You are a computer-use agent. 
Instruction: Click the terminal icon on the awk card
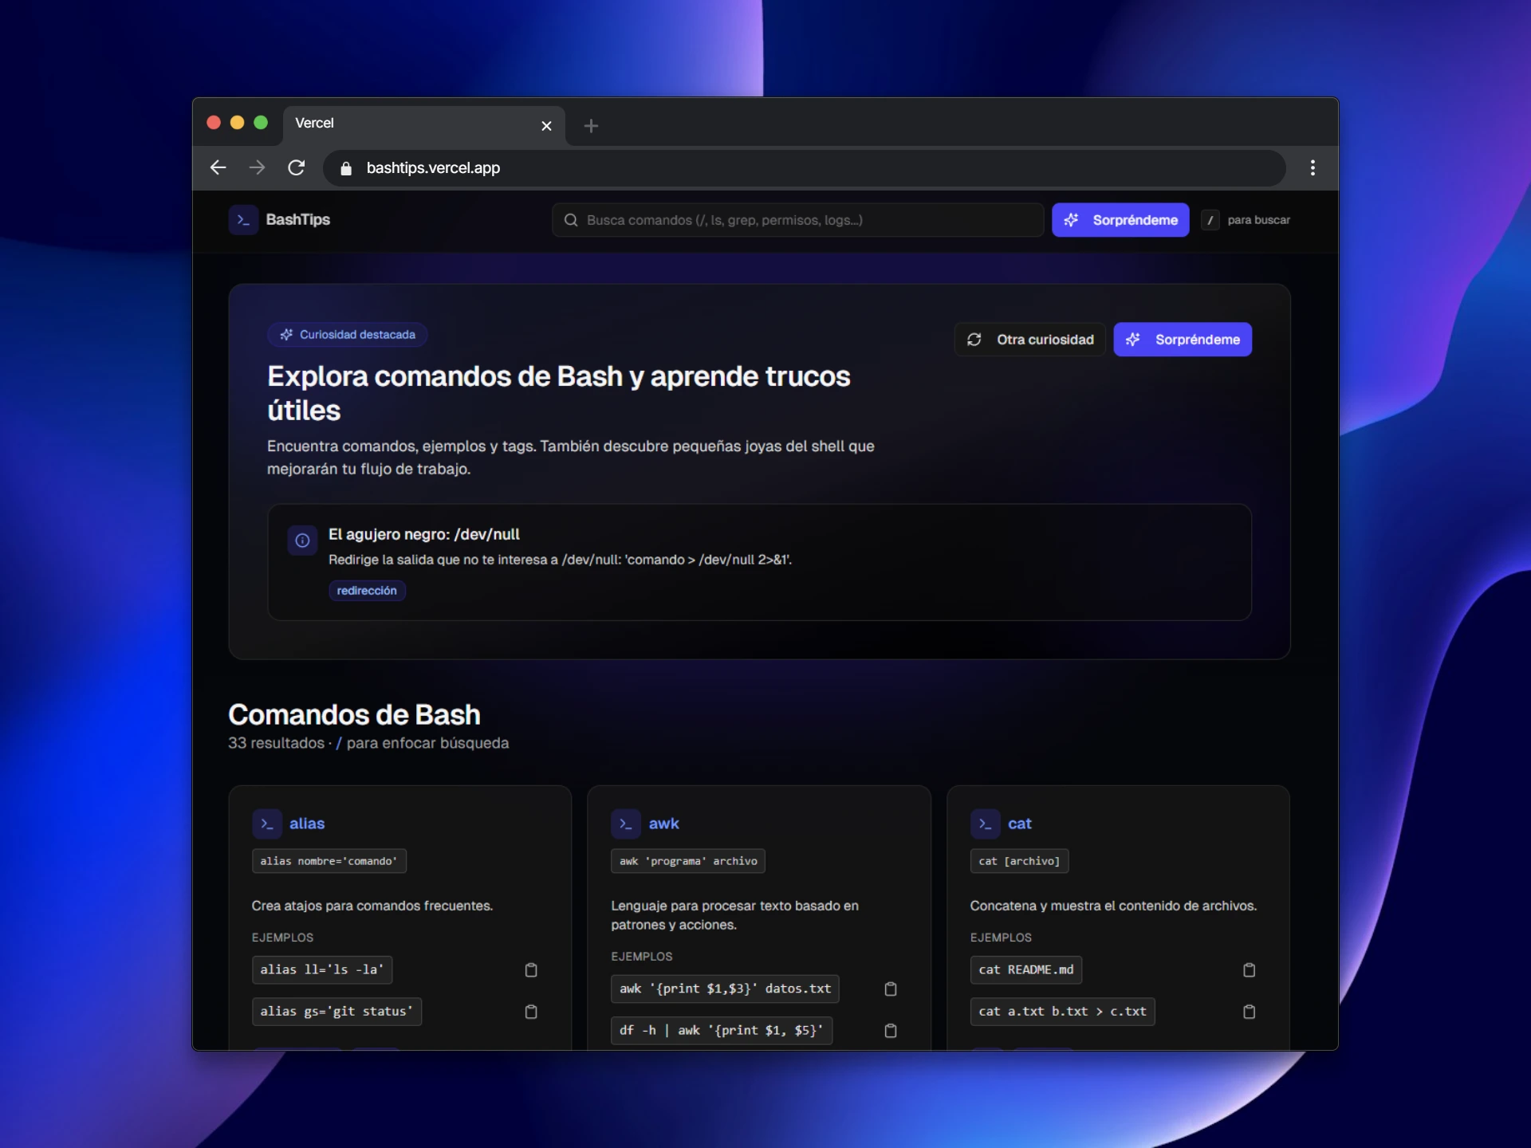[x=625, y=824]
